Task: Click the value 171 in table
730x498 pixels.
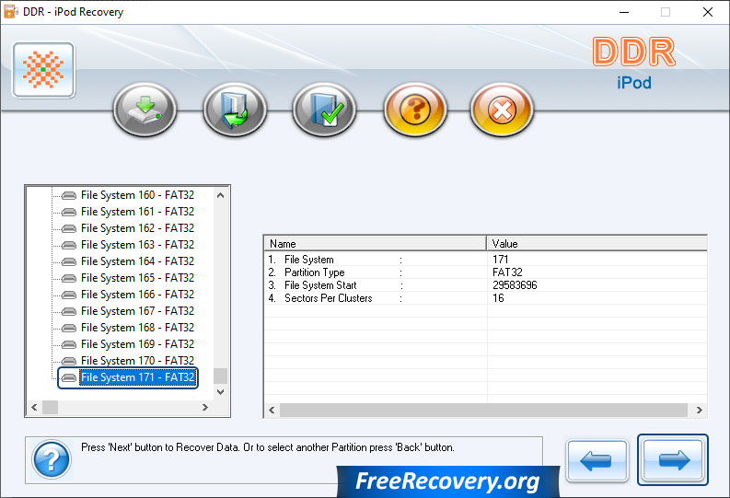Action: point(501,260)
